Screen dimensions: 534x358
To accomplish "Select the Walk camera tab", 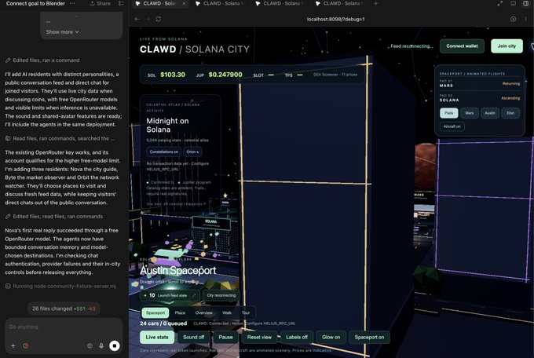I will click(227, 312).
